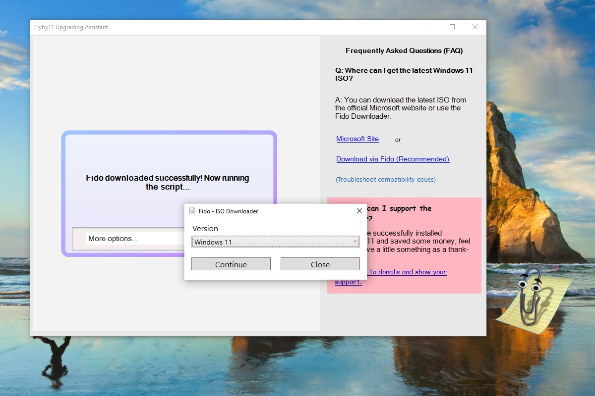
Task: Follow the Download via Fido (Recommended) link
Action: pyautogui.click(x=393, y=159)
